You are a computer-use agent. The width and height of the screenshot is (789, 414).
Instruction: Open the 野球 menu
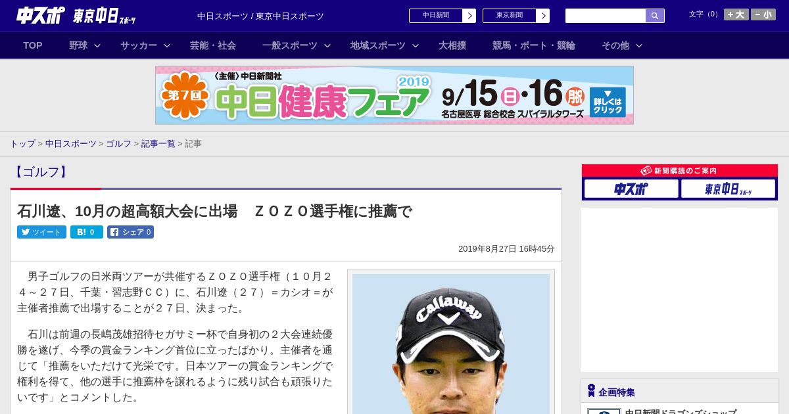point(78,45)
